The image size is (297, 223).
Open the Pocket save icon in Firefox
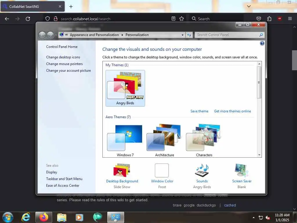[258, 19]
